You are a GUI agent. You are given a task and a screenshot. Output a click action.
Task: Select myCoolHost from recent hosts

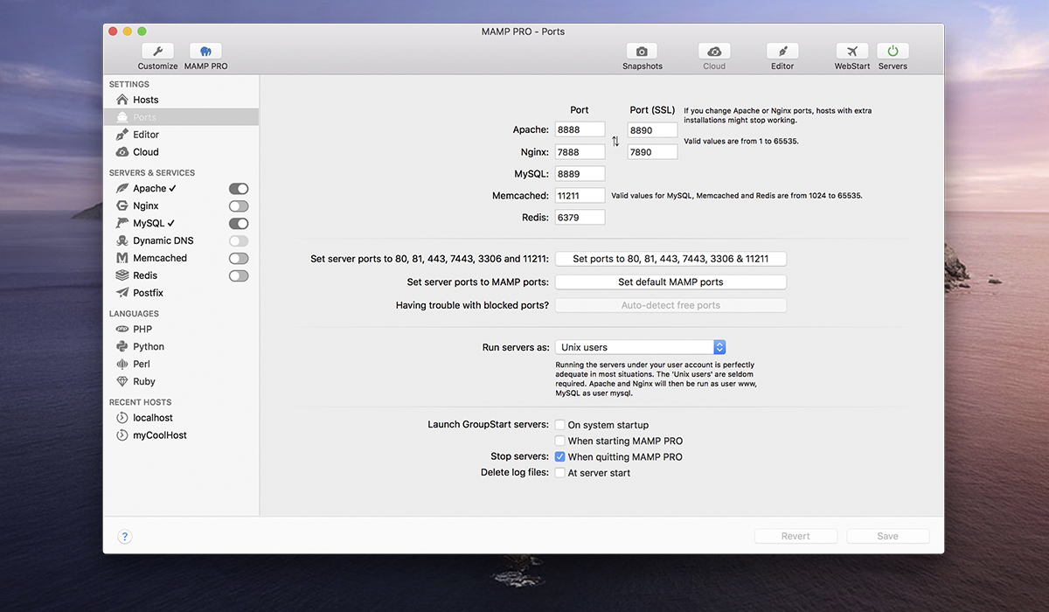[159, 435]
